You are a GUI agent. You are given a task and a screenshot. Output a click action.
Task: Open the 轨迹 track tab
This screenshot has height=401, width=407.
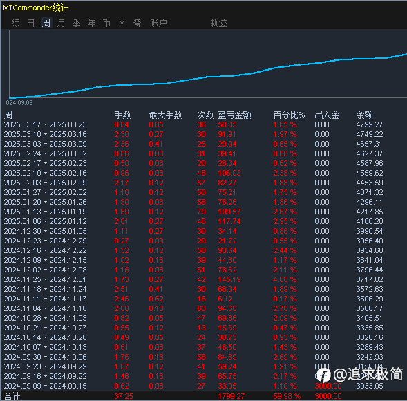tap(218, 23)
